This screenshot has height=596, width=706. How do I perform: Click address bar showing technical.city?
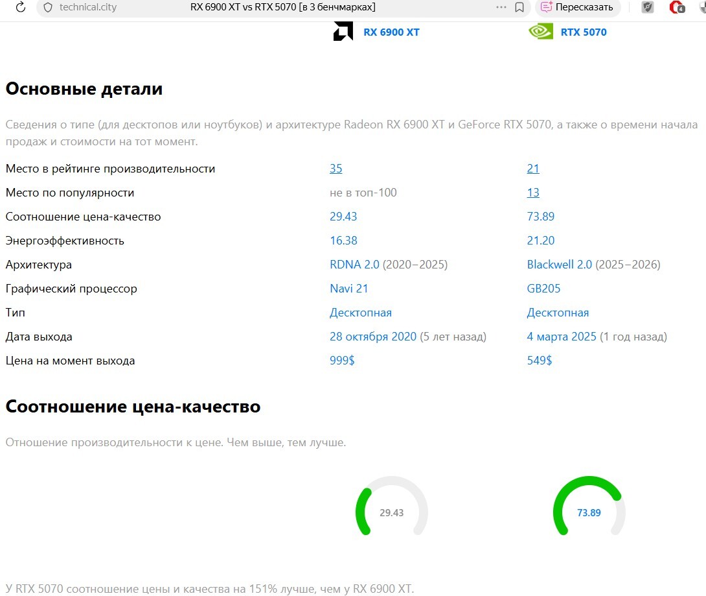88,7
